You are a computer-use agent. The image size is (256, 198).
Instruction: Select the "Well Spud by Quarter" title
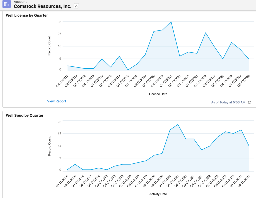[25, 115]
